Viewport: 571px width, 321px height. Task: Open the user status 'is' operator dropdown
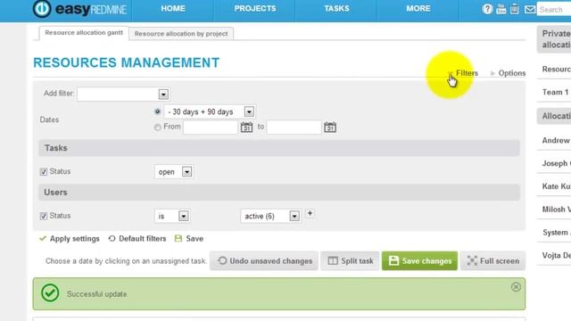coord(172,216)
